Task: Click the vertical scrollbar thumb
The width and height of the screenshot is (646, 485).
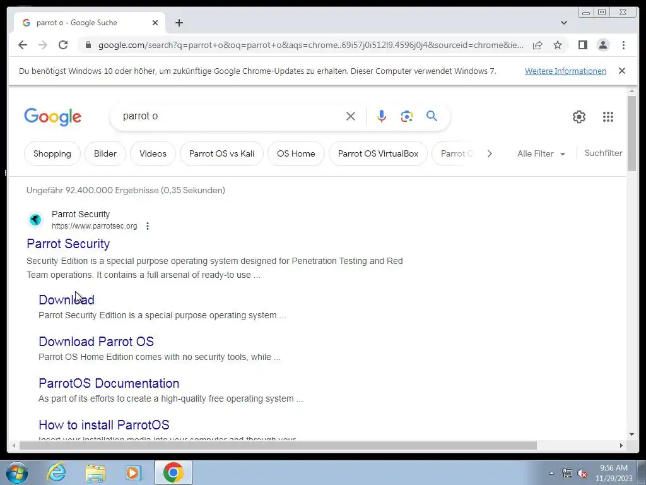Action: [632, 133]
